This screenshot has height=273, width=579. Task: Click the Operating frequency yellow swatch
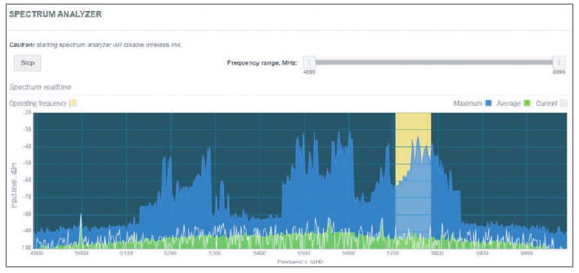click(73, 104)
